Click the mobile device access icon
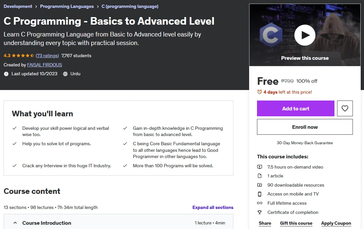Viewport: 364px width, 229px height. (260, 194)
